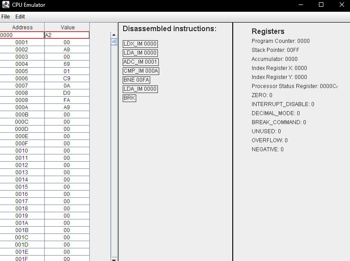Image resolution: width=350 pixels, height=261 pixels.
Task: Click the DECIMAL_MODE: 0 flag text
Action: click(276, 113)
